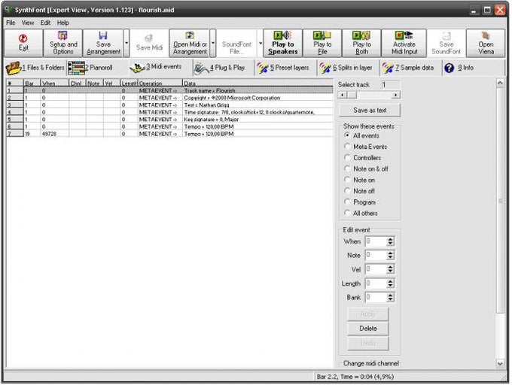Screen dimensions: 512x385
Task: Click the Vel spinner arrows
Action: click(390, 269)
